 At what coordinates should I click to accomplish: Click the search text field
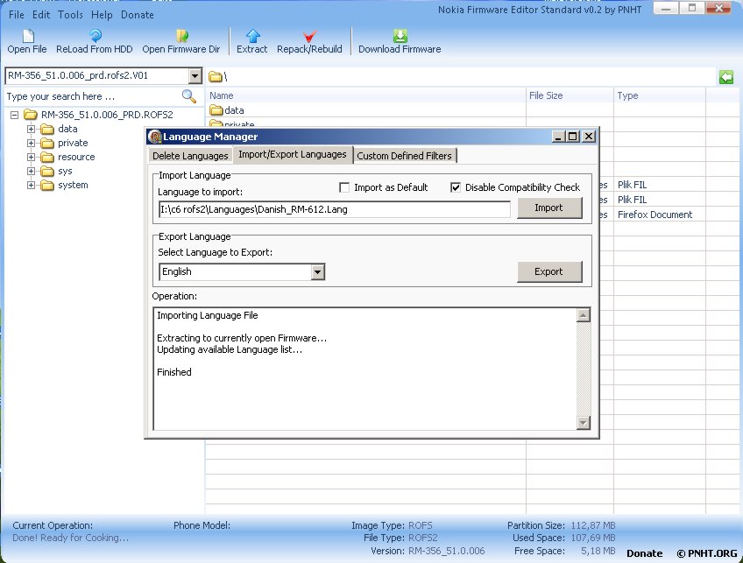93,96
